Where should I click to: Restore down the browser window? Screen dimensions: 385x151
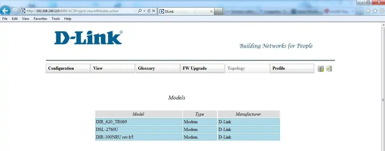point(368,2)
